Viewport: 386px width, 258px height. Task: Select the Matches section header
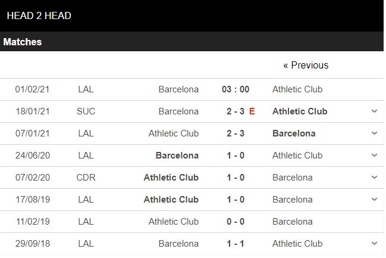[23, 42]
